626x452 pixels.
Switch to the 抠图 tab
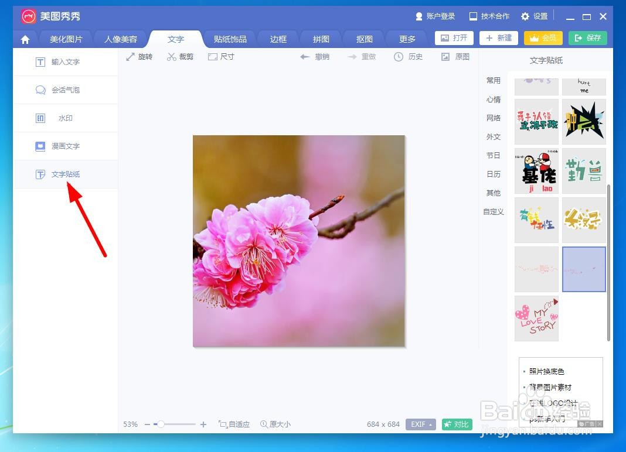364,39
